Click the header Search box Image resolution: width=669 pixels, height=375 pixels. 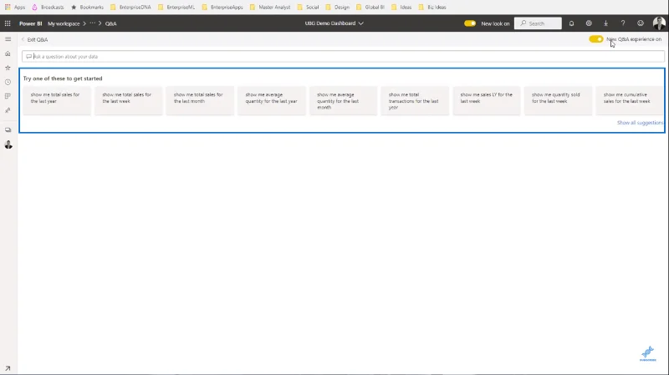coord(538,23)
